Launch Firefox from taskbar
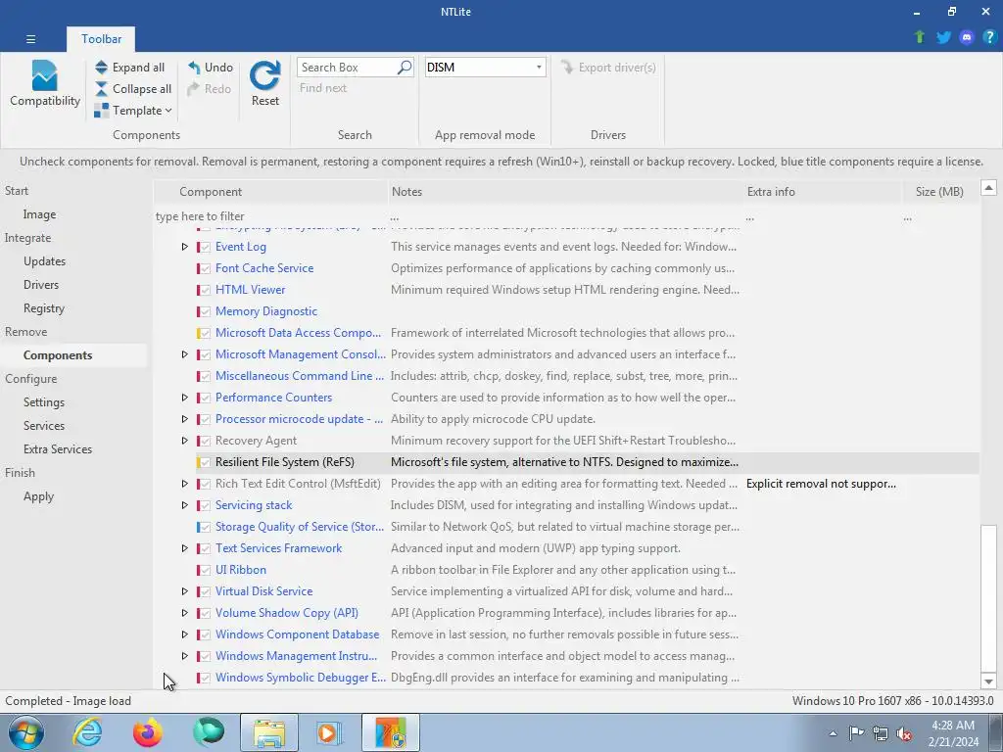1003x752 pixels. click(x=148, y=732)
